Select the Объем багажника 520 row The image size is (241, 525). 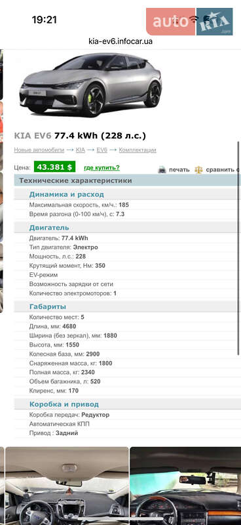(127, 381)
